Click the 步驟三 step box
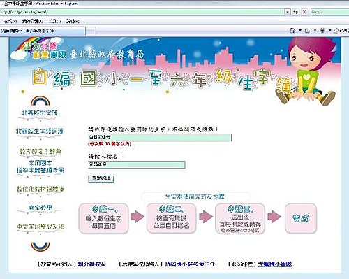Screen dimensions: 349x279 tap(240, 218)
